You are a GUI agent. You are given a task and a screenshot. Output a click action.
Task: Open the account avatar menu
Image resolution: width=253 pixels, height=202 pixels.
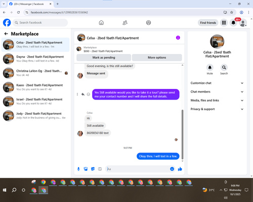tap(243, 23)
